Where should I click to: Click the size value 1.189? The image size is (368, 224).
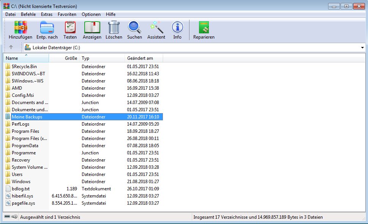pos(71,189)
